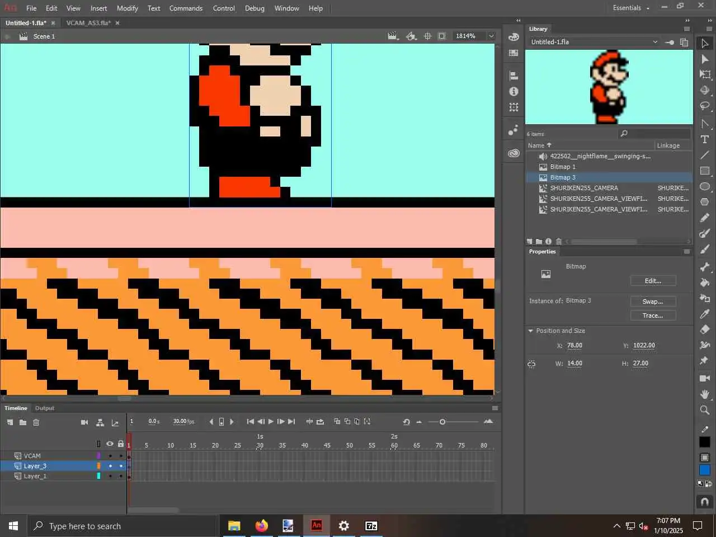Viewport: 716px width, 537px height.
Task: Toggle visibility dot of Layer_3
Action: pyautogui.click(x=110, y=466)
